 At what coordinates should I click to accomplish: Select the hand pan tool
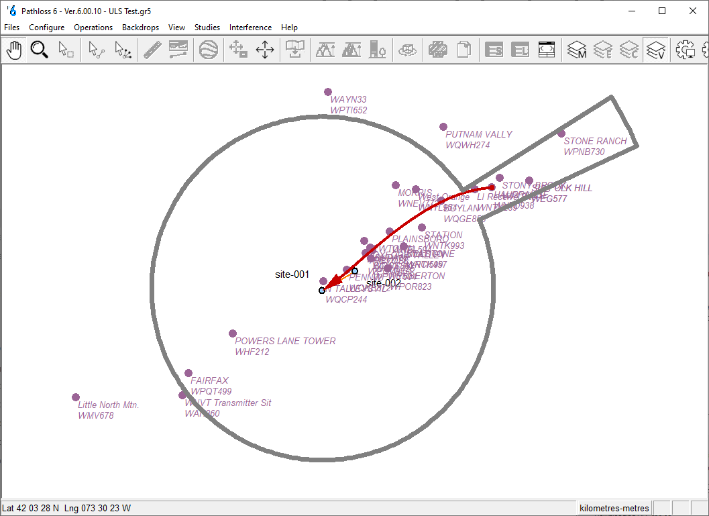[15, 50]
